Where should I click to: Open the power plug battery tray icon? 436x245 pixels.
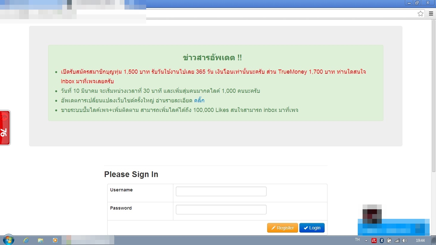389,241
